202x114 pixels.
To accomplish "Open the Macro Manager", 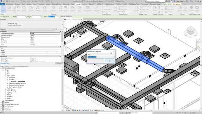I will click(x=180, y=9).
